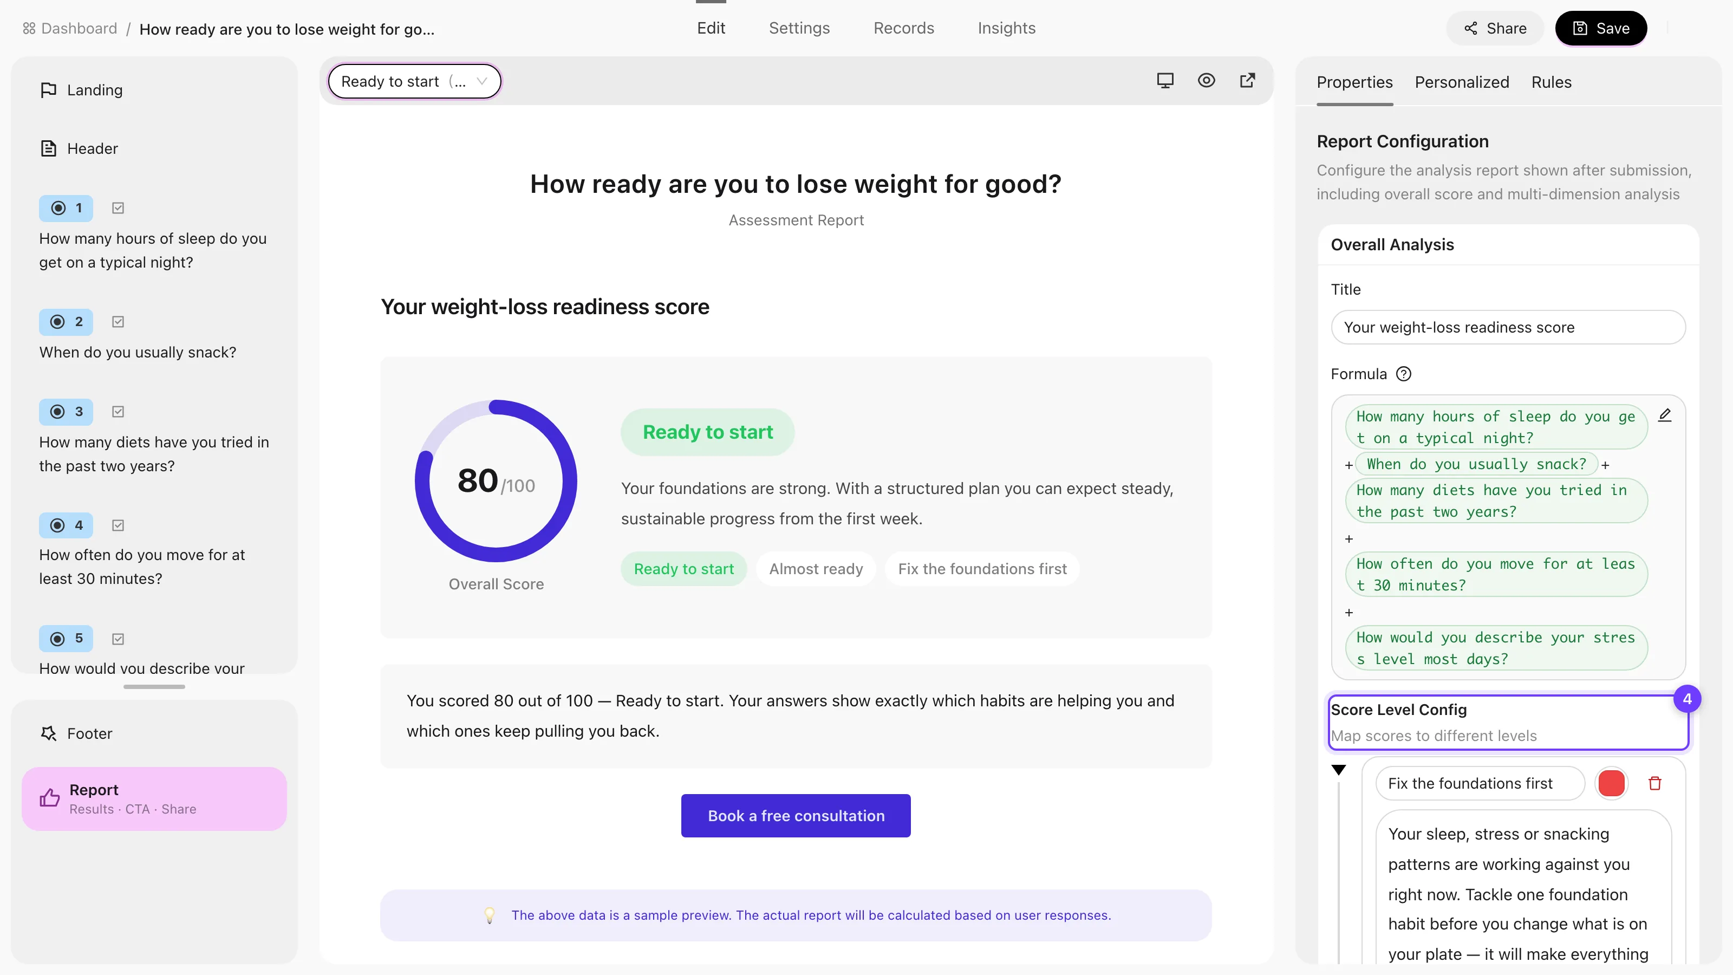Image resolution: width=1733 pixels, height=975 pixels.
Task: Click the Score Level Config heading
Action: point(1399,709)
